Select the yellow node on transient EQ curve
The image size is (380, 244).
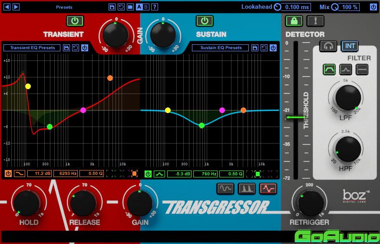[x=28, y=86]
